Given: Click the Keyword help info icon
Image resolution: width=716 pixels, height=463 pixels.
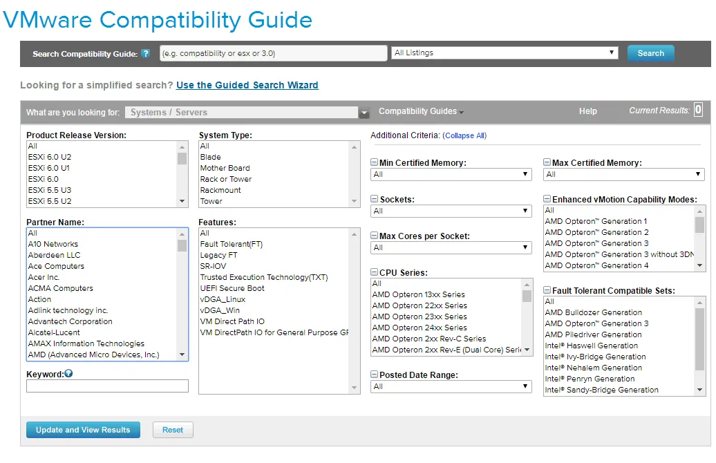Looking at the screenshot, I should (68, 373).
